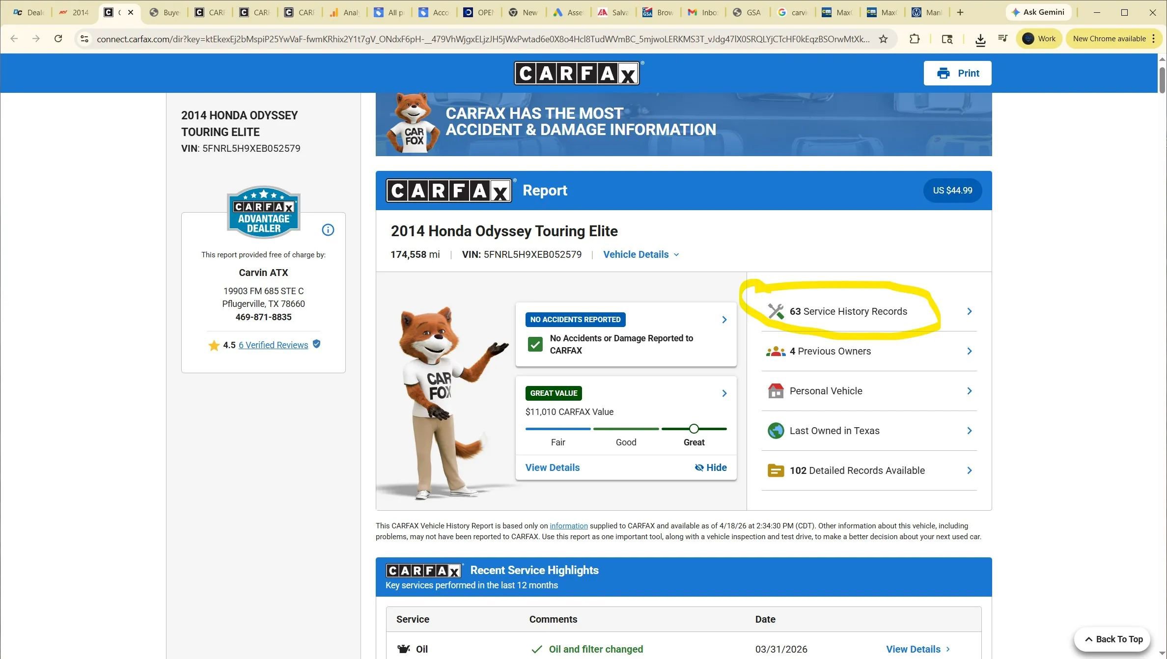This screenshot has width=1167, height=659.
Task: Click the dealer phone number 469-871-8835
Action: [x=263, y=317]
